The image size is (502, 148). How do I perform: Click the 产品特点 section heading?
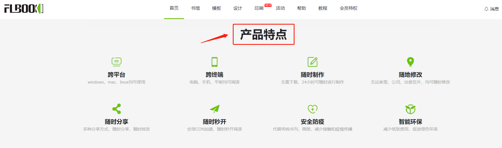click(x=263, y=35)
